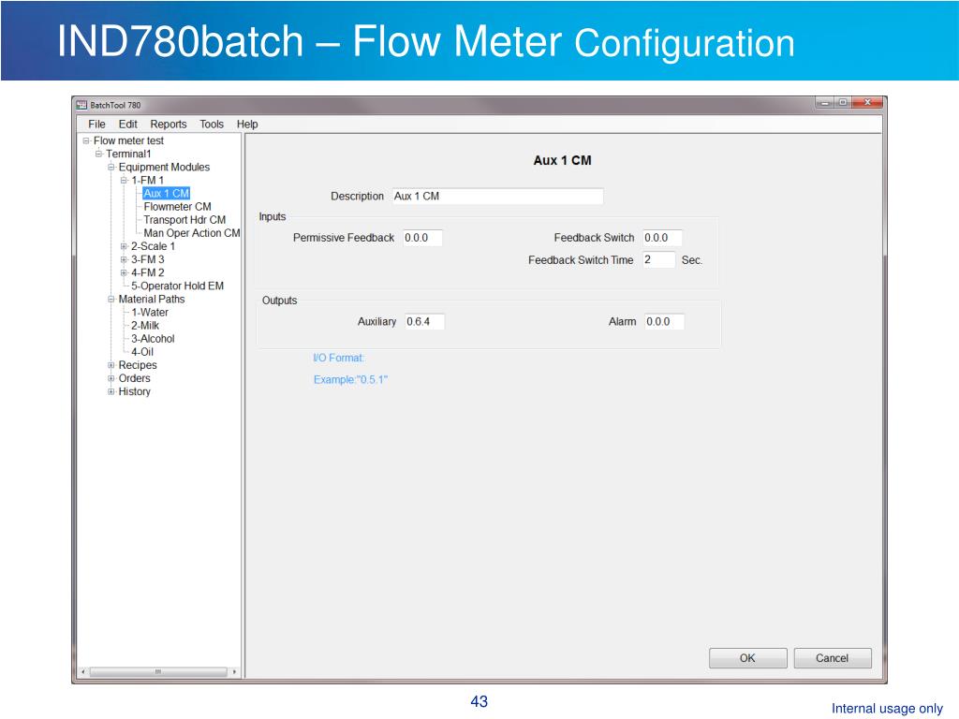Collapse the Terminal1 tree node

point(98,154)
